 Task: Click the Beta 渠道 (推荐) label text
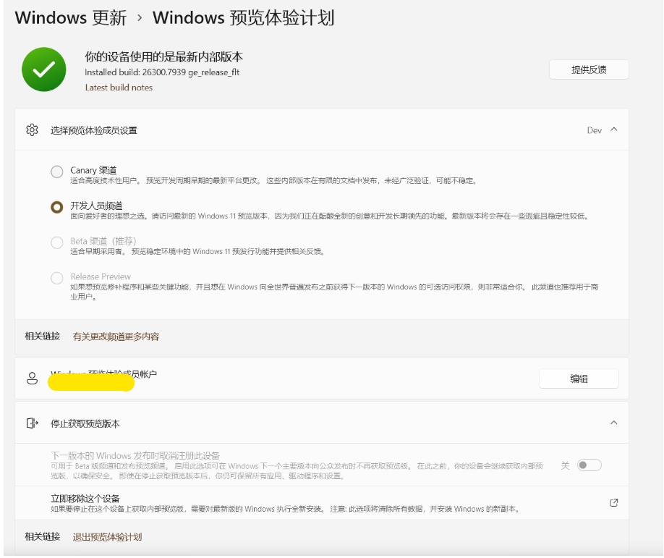pyautogui.click(x=103, y=241)
